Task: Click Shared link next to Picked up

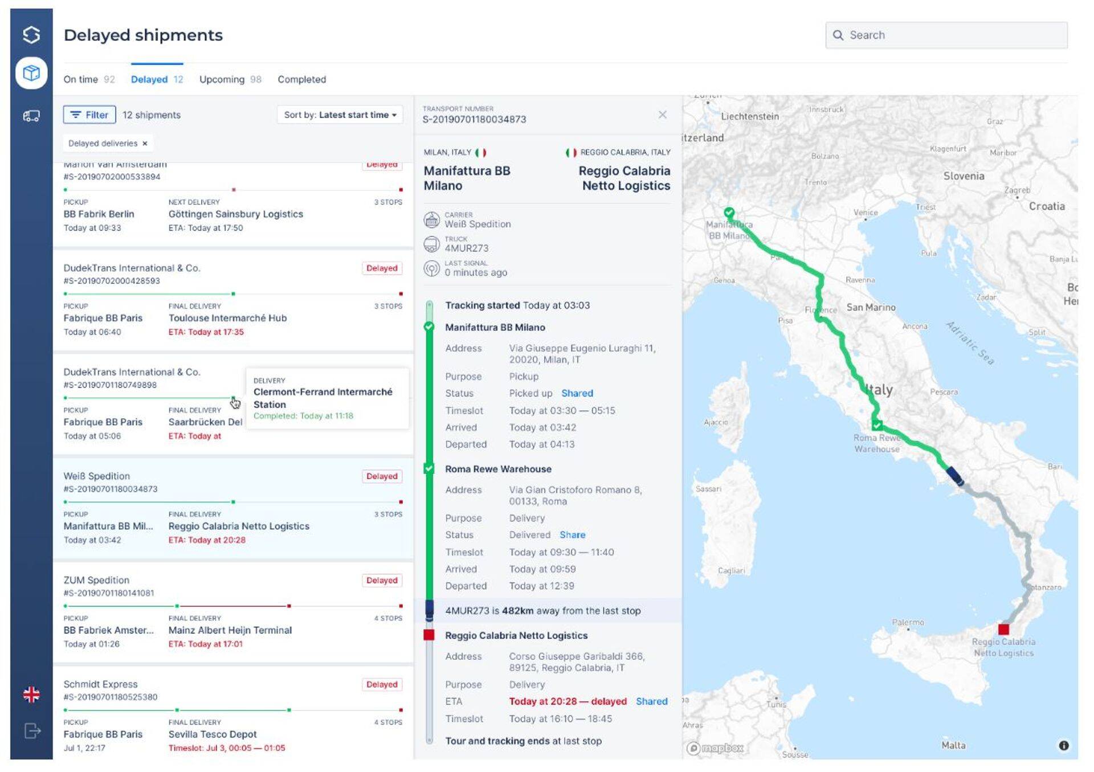Action: tap(577, 393)
